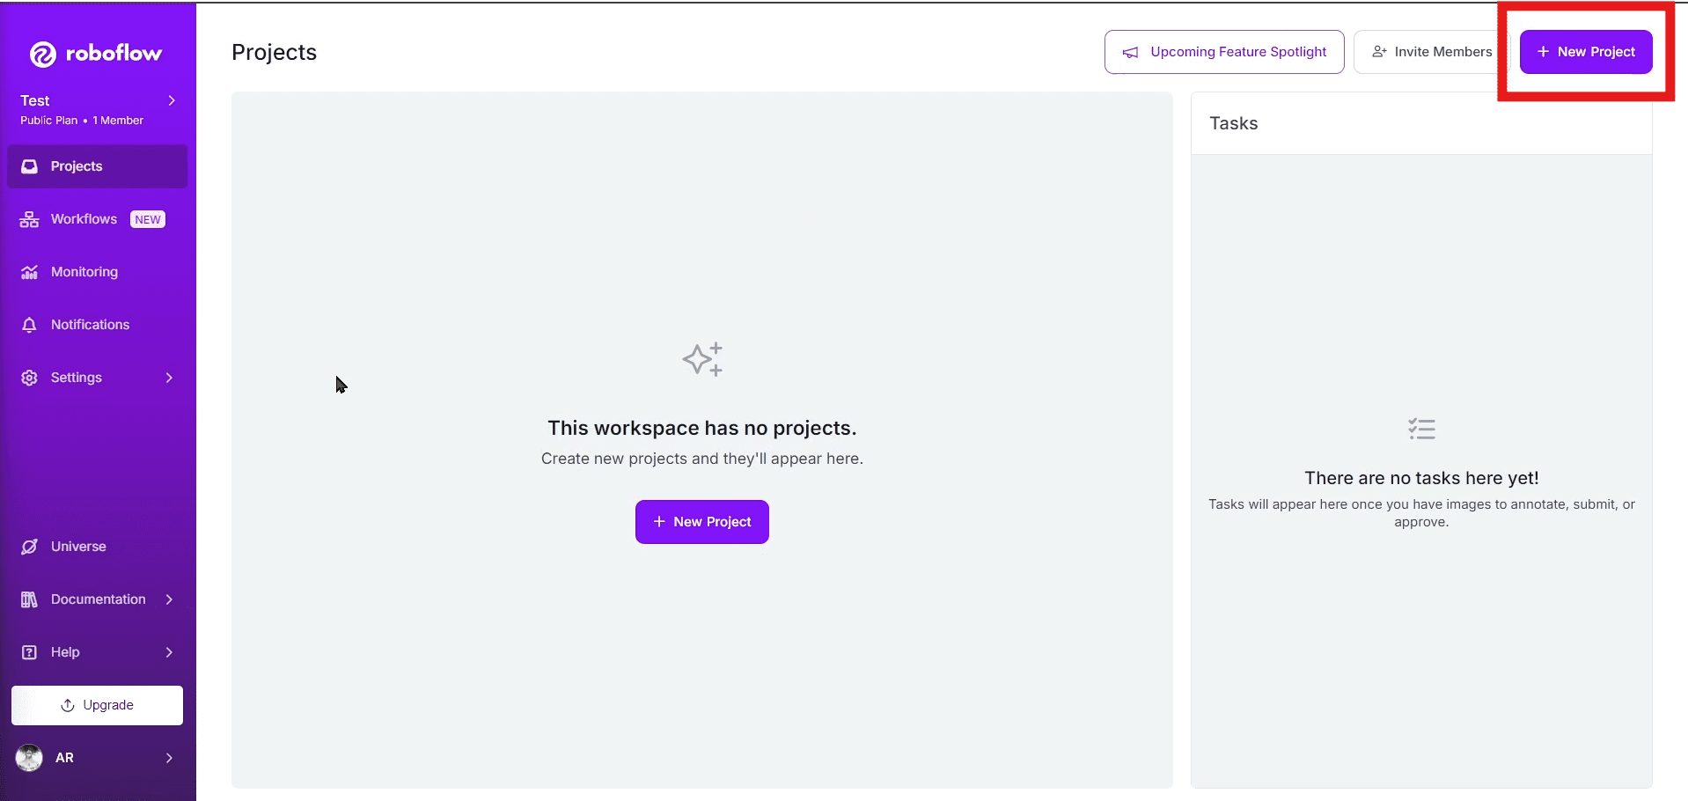Expand the Help submenu arrow
This screenshot has width=1688, height=801.
point(169,652)
